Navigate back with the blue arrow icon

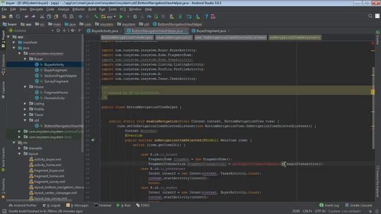click(x=80, y=17)
